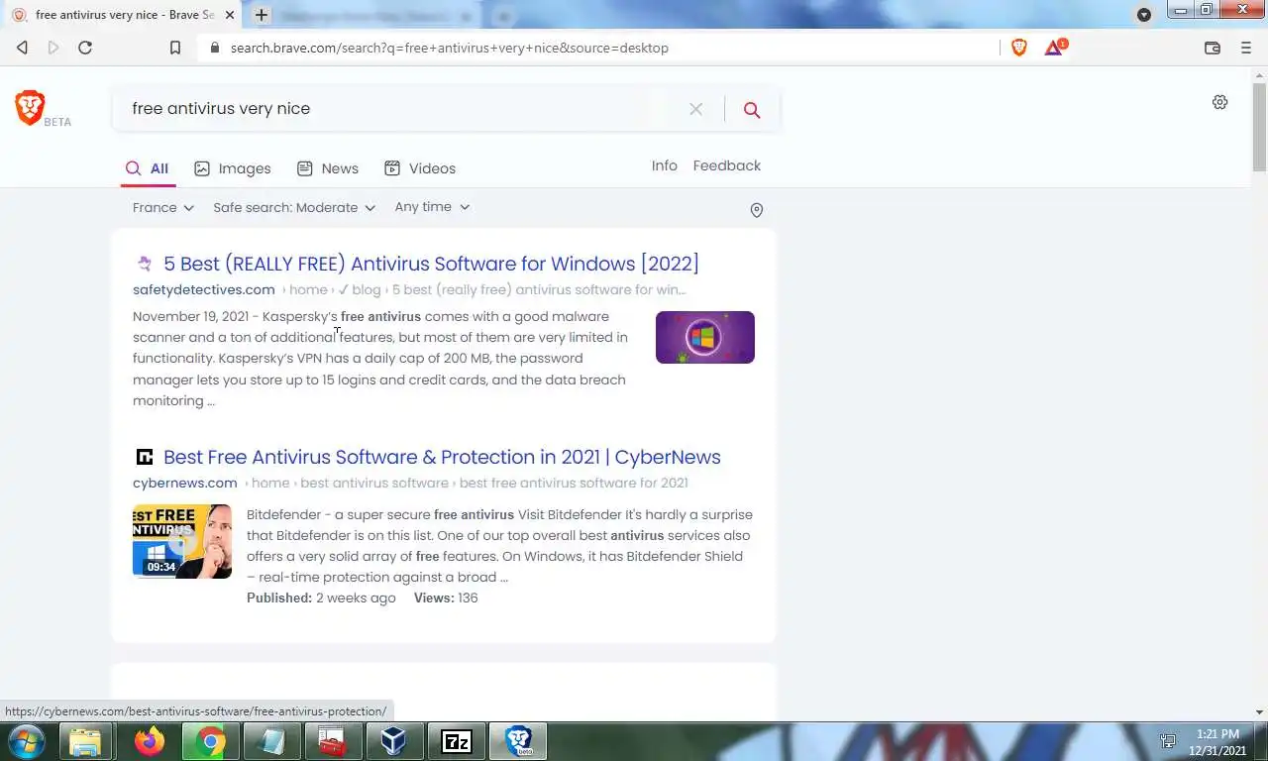Clear the search query with X
This screenshot has width=1268, height=761.
click(x=695, y=109)
